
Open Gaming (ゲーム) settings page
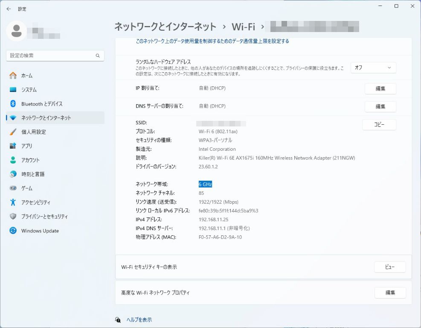pos(27,188)
